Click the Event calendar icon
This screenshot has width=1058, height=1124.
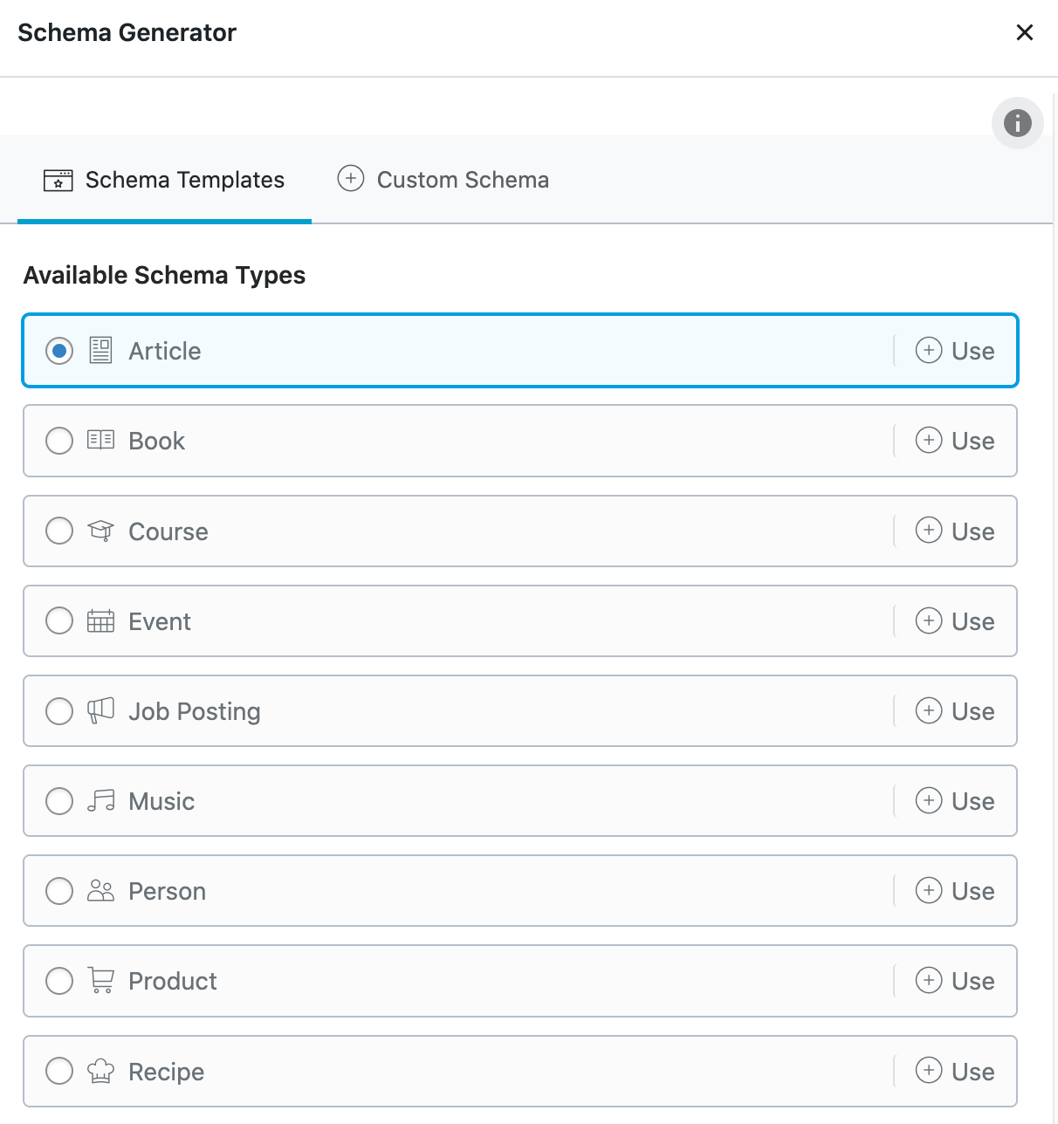(101, 620)
